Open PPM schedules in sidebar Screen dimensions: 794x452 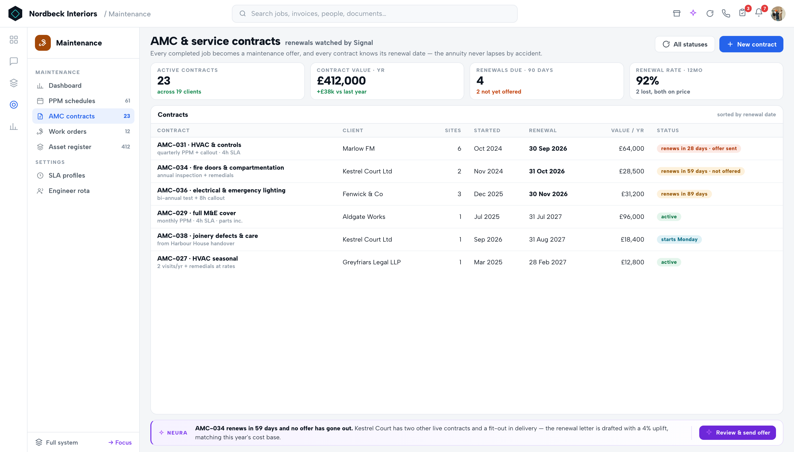point(83,101)
